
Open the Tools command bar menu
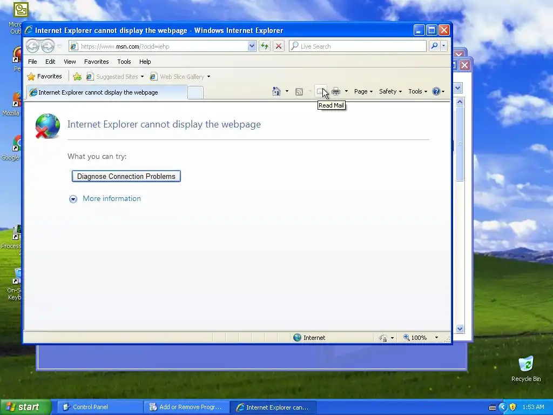(417, 91)
